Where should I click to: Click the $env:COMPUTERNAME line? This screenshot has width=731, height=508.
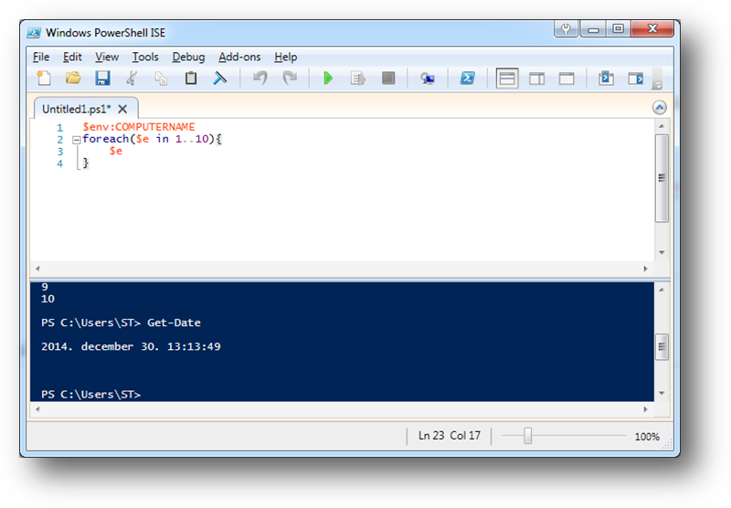(139, 127)
